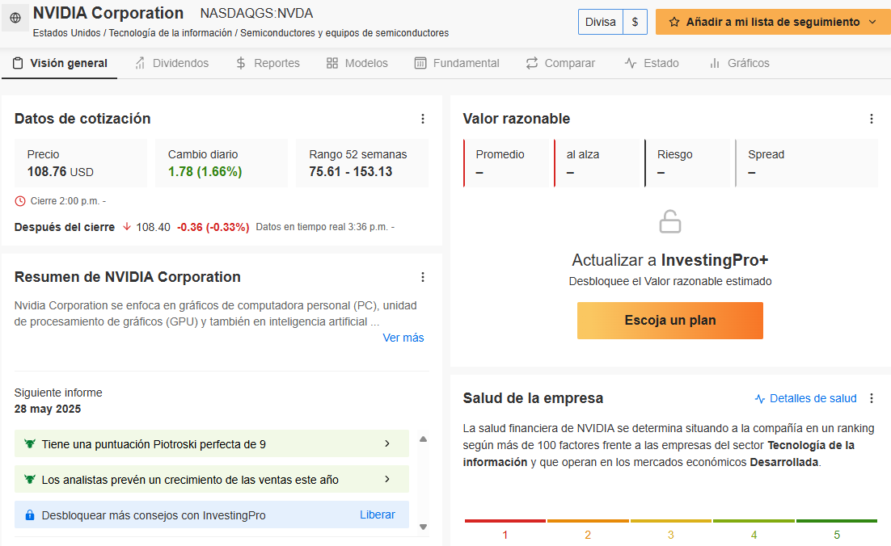This screenshot has width=891, height=546.
Task: Click the dollar icon on Reportes tab
Action: pos(241,63)
